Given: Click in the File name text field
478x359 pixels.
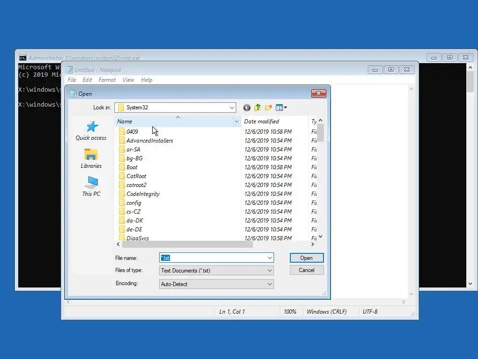Looking at the screenshot, I should pos(213,258).
